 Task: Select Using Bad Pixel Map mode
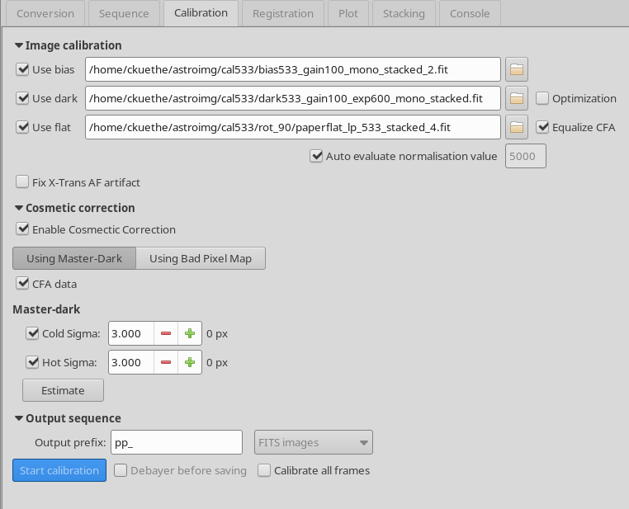click(201, 258)
